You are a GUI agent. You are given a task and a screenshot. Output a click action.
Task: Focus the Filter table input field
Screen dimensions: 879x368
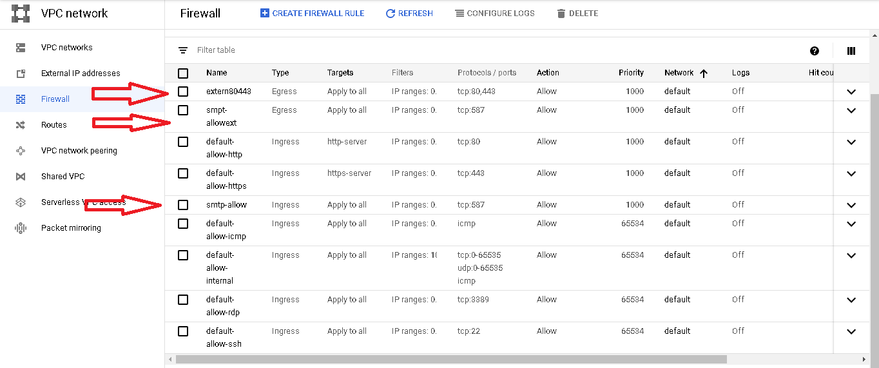coord(451,50)
